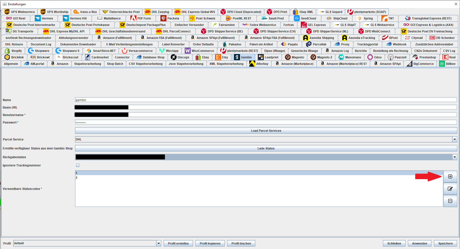Click the Schließen button
The width and height of the screenshot is (460, 249).
tap(394, 243)
